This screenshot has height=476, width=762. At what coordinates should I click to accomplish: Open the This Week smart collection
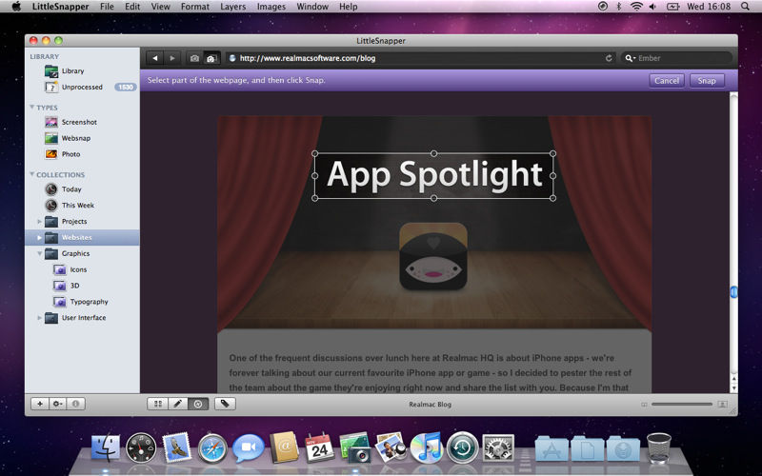78,205
